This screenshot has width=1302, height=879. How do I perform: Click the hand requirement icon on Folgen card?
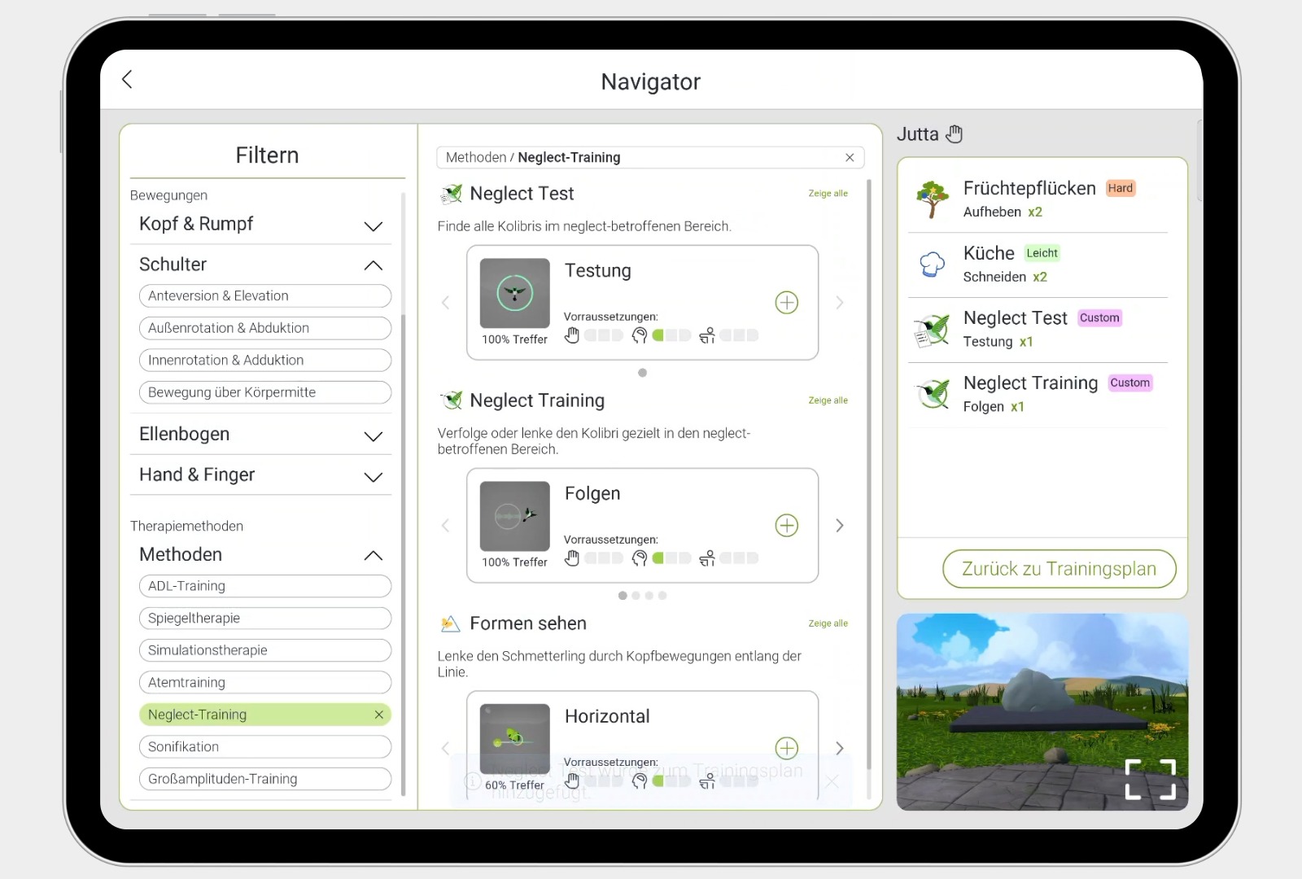[572, 558]
